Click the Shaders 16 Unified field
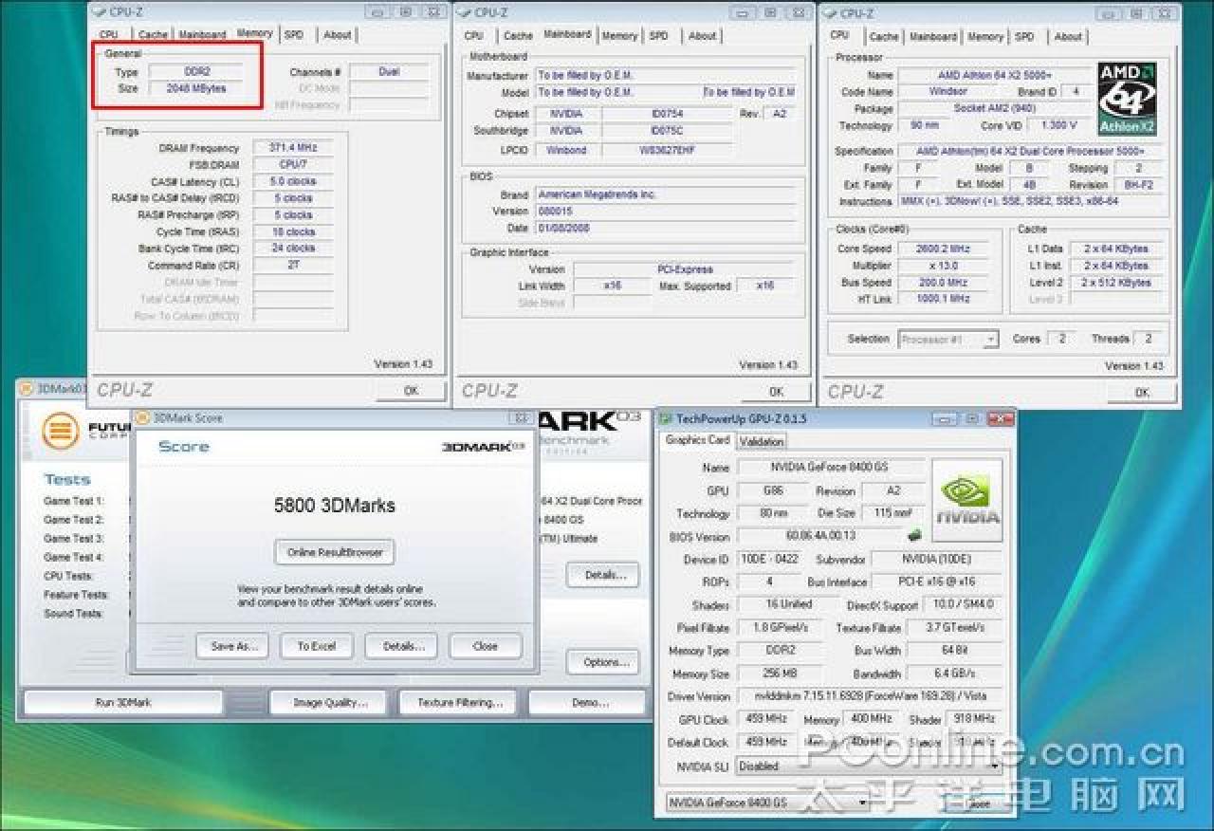1214x831 pixels. pos(789,605)
